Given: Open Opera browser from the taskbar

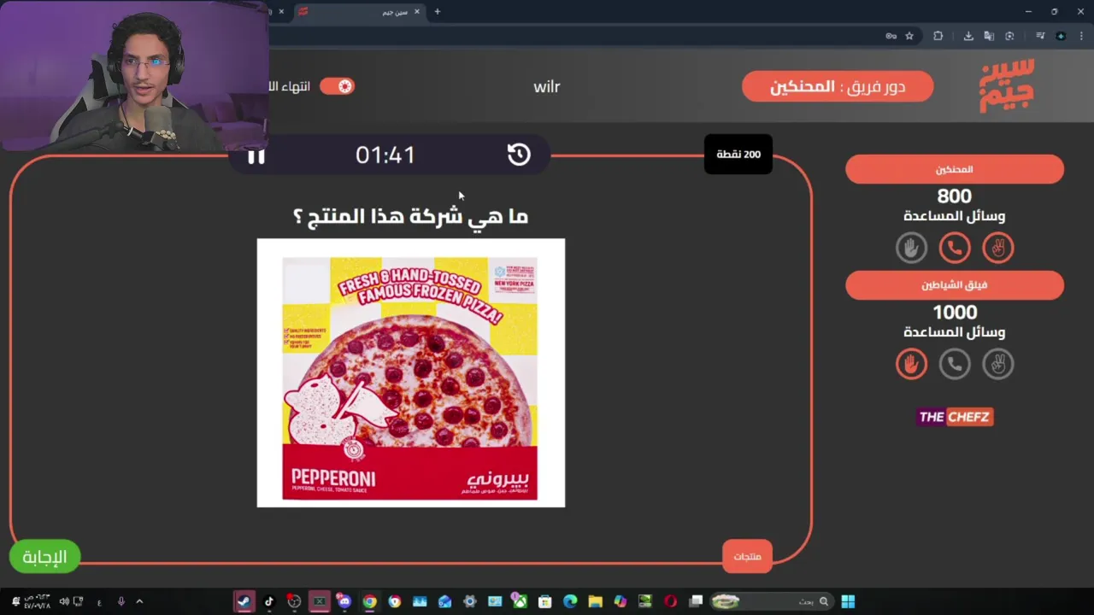Looking at the screenshot, I should (x=671, y=601).
